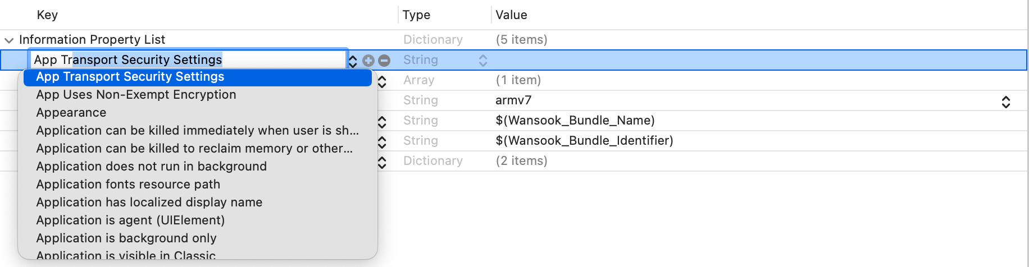Click the plus icon to add row
The height and width of the screenshot is (267, 1029).
(x=368, y=61)
